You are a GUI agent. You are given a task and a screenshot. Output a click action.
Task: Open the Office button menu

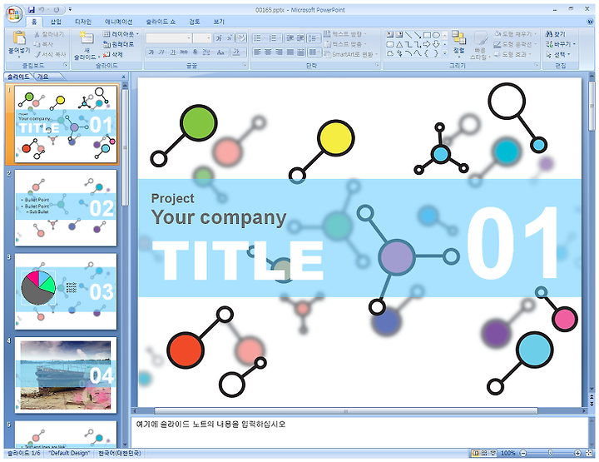coord(14,14)
